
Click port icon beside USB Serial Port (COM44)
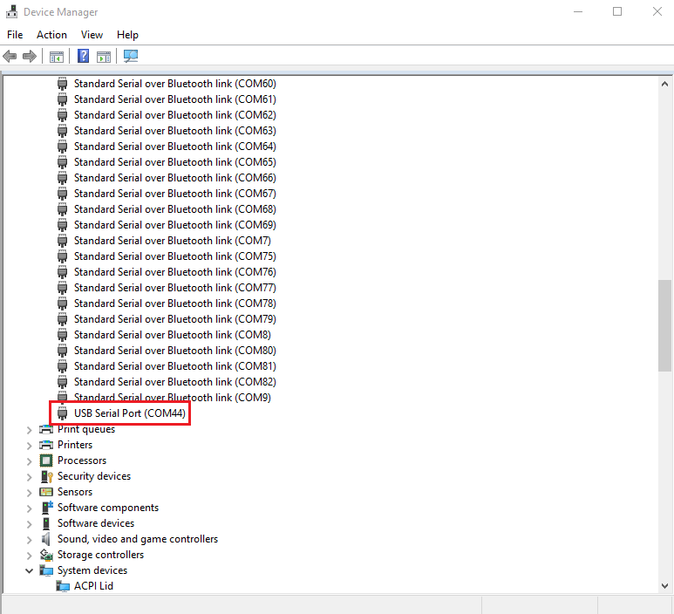point(62,413)
